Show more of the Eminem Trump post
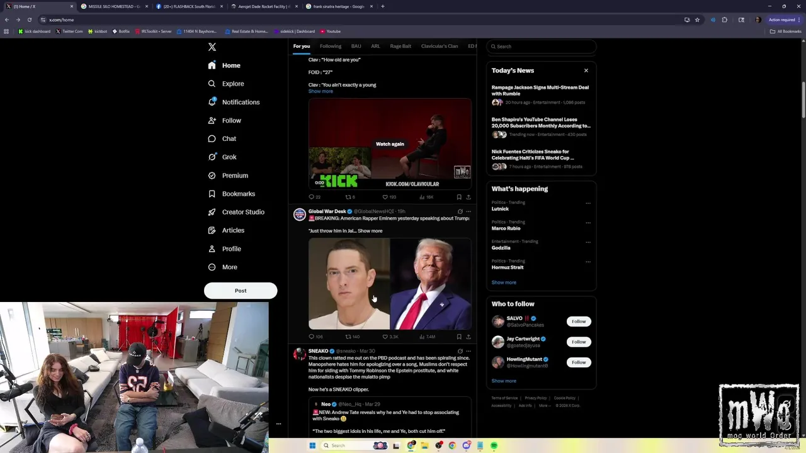 coord(370,231)
